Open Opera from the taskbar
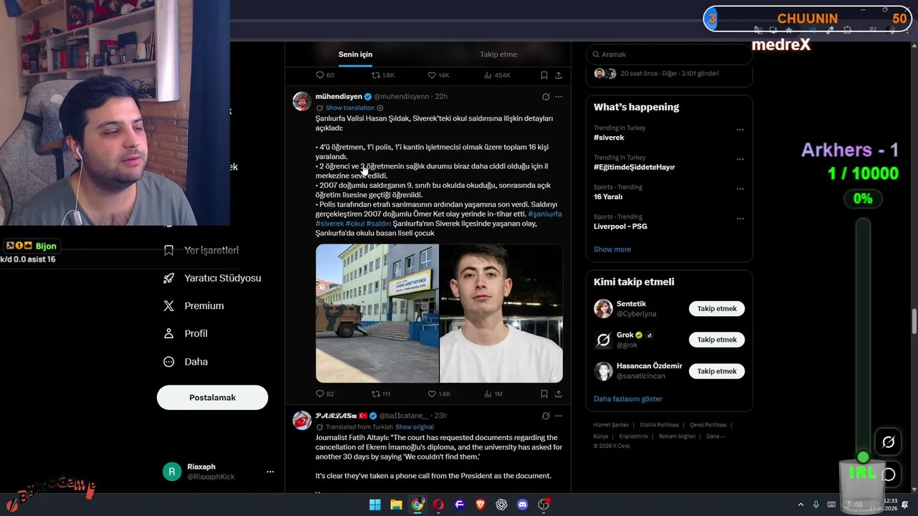918x516 pixels. coord(438,505)
